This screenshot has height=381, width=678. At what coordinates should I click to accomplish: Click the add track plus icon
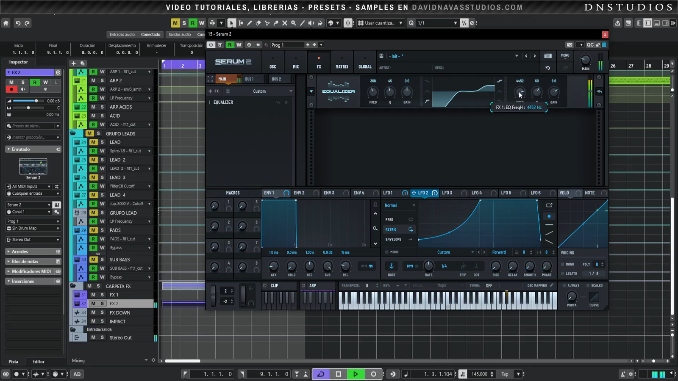73,63
